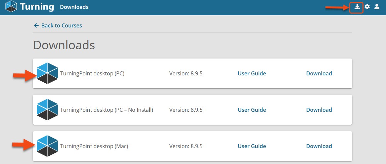Click Version: 8.9.5 in the PC row

coord(186,73)
